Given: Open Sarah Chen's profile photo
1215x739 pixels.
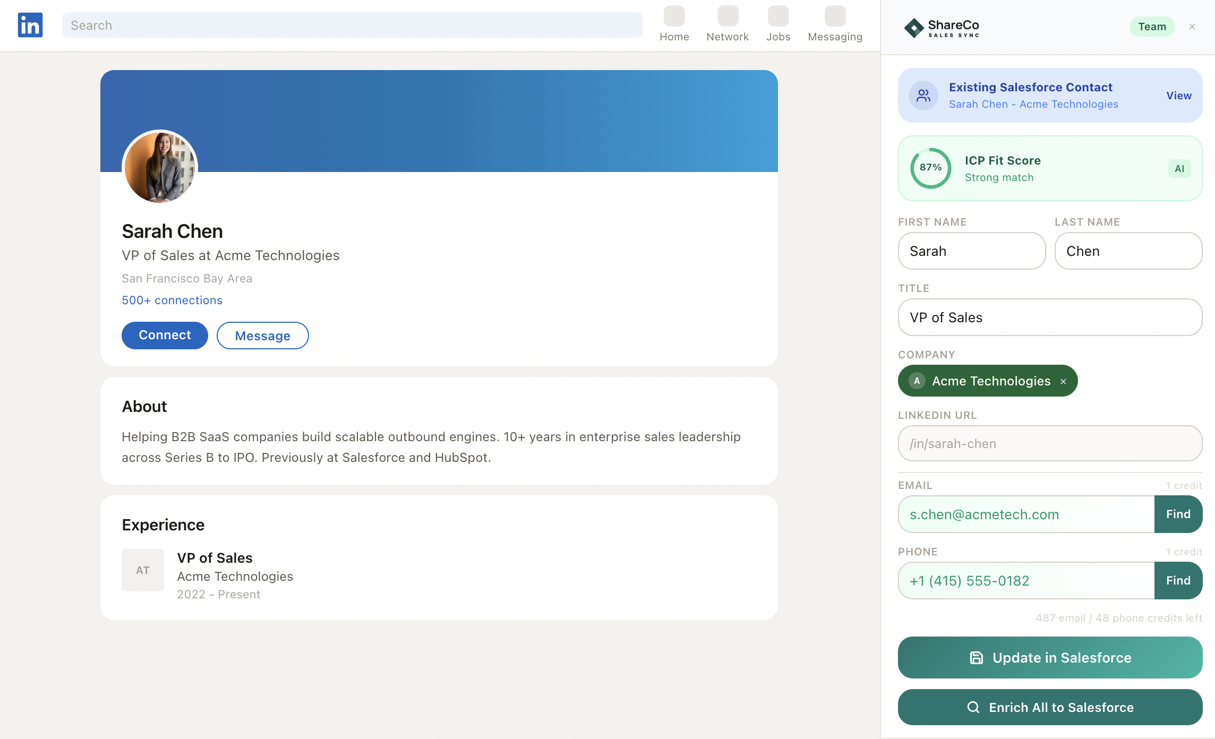Looking at the screenshot, I should [160, 167].
